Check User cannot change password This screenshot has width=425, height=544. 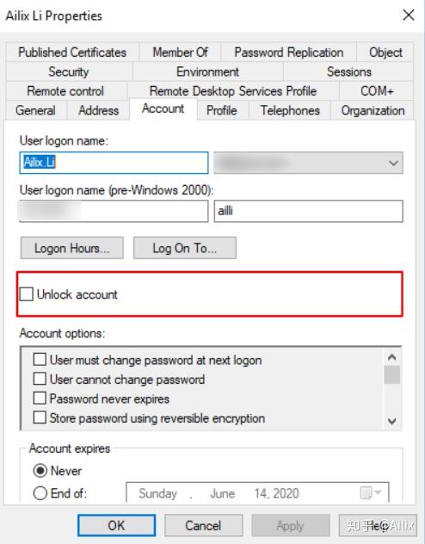tap(40, 379)
